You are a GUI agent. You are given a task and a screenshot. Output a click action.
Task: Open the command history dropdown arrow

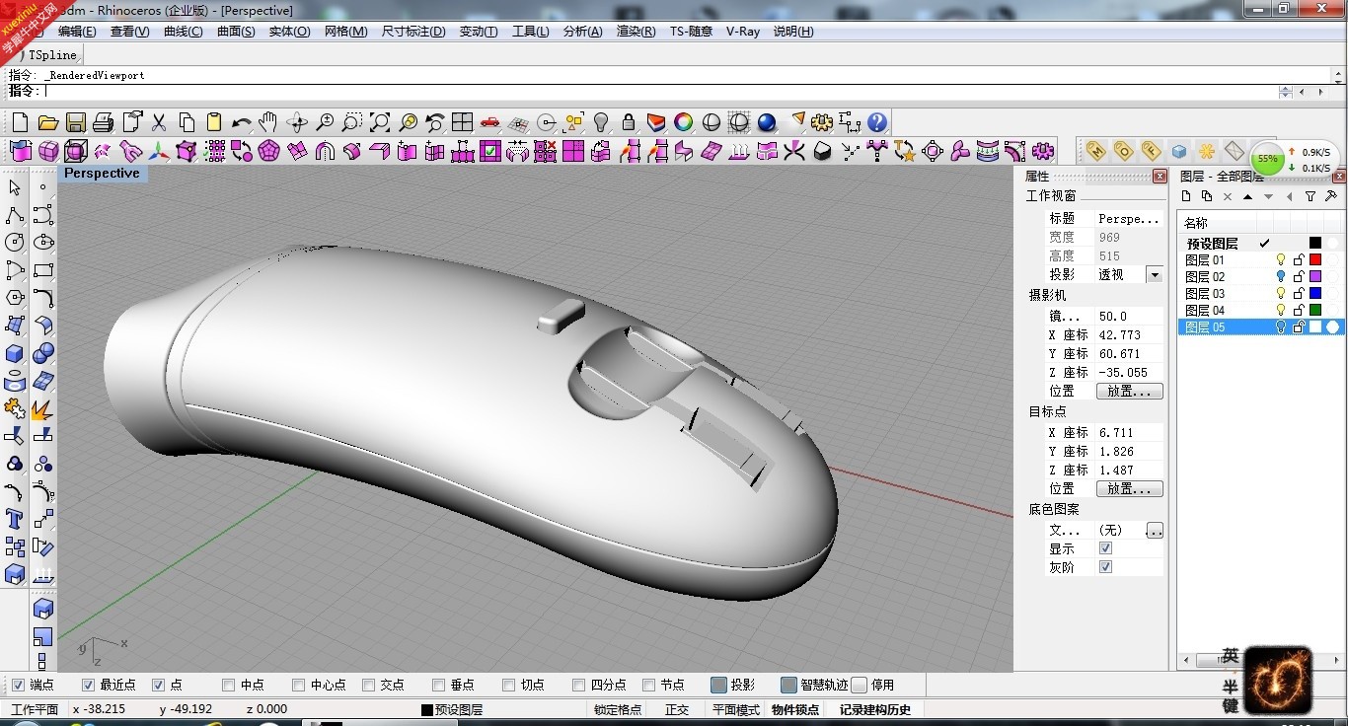1285,91
